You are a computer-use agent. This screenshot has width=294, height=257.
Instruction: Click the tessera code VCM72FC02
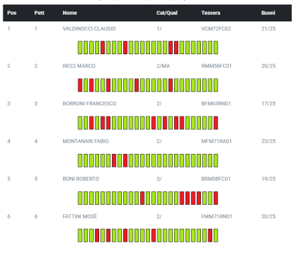coord(216,29)
